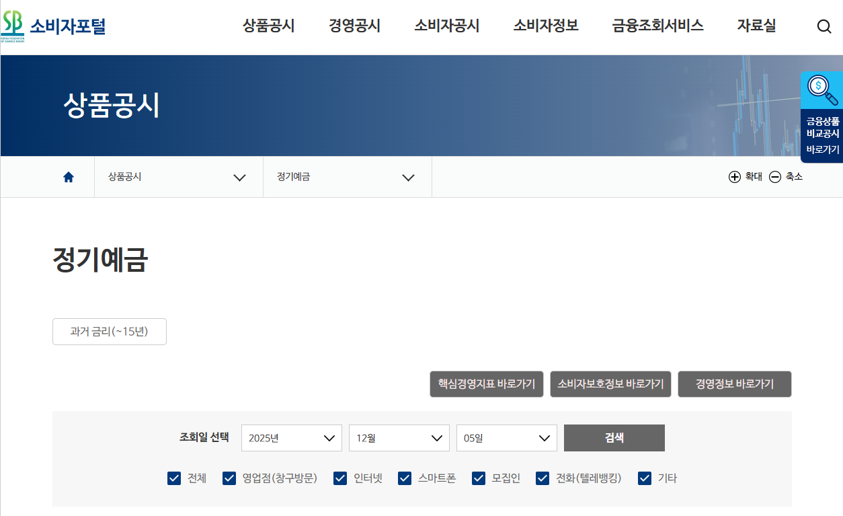
Task: Open the 12월 month dropdown
Action: [399, 437]
